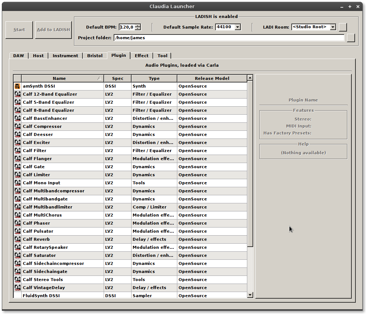This screenshot has height=314, width=366.
Task: Click the Calf Flanger plugin icon
Action: point(17,159)
